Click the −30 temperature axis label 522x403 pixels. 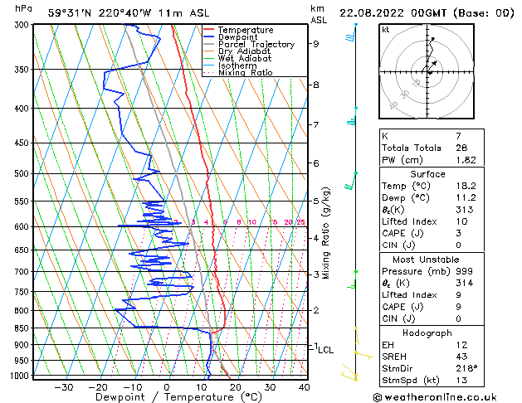coord(63,387)
